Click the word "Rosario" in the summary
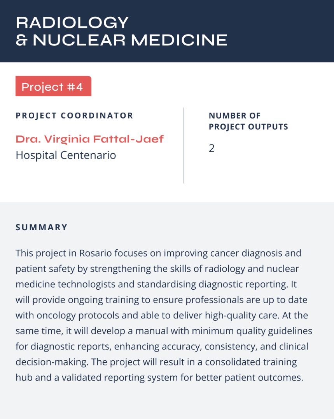Image resolution: width=334 pixels, height=419 pixels. (x=96, y=253)
